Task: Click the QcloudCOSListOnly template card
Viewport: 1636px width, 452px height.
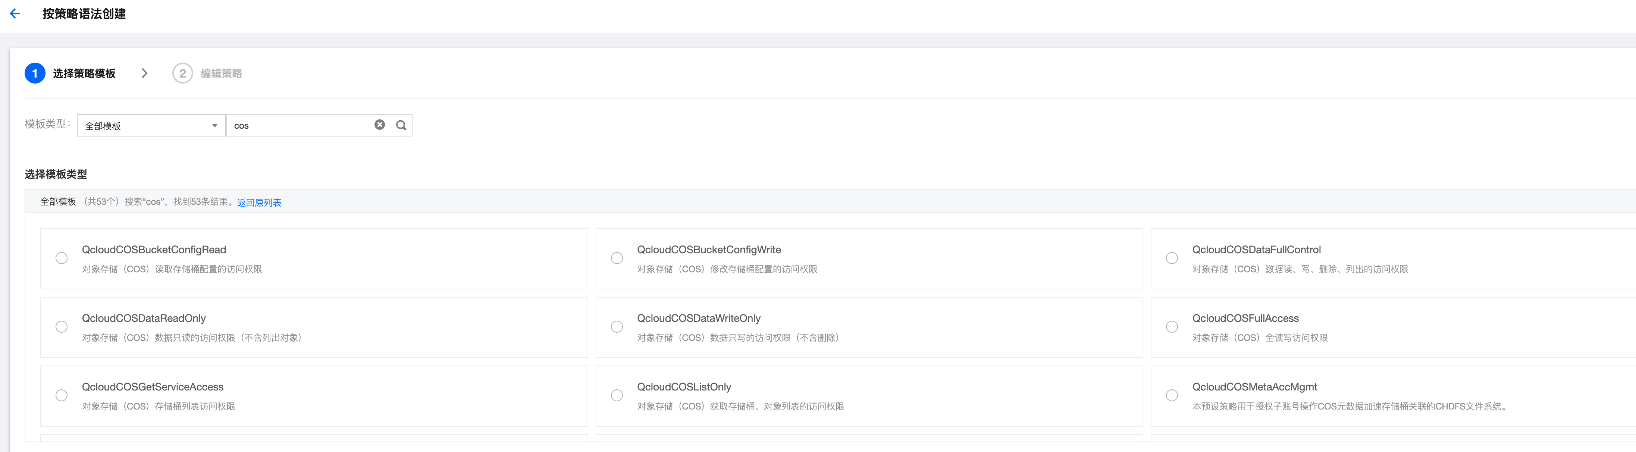Action: click(868, 395)
